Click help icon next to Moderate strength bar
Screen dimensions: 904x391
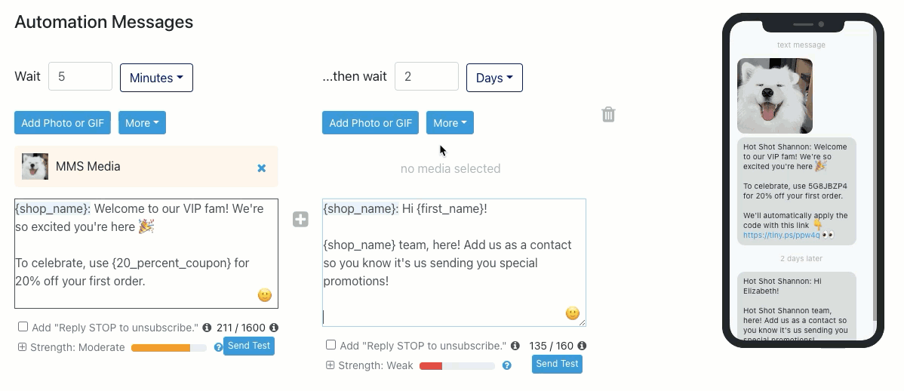click(x=218, y=348)
